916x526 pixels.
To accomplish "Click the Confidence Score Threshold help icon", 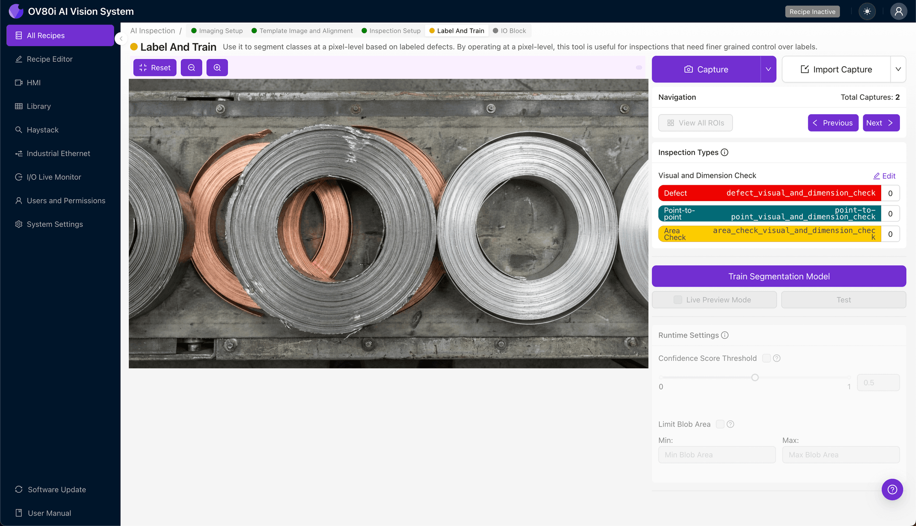I will pyautogui.click(x=777, y=358).
